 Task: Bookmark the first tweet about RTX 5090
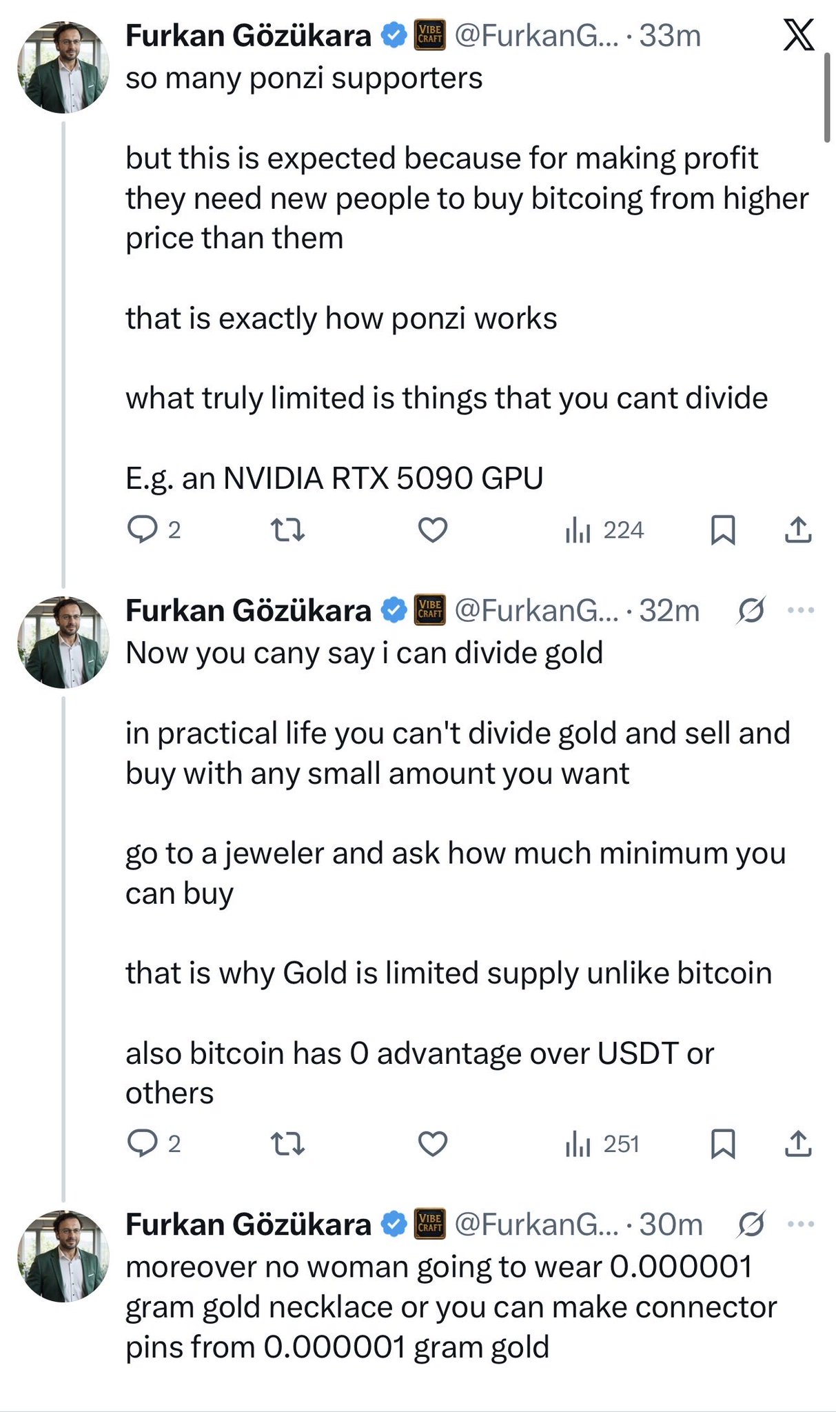(723, 529)
